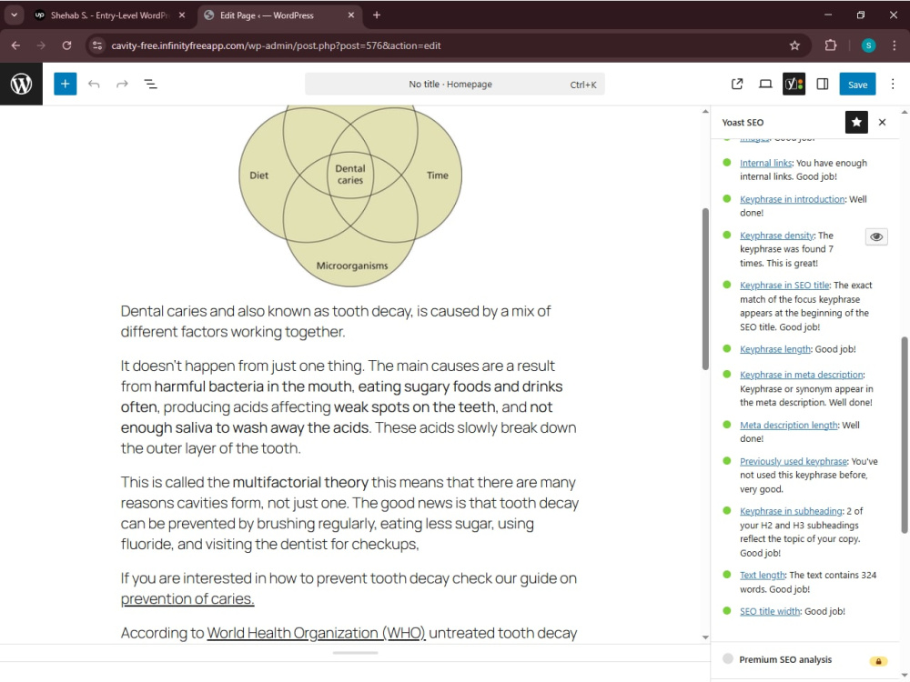Expand the browser tab search dropdown
This screenshot has width=910, height=682.
click(14, 15)
